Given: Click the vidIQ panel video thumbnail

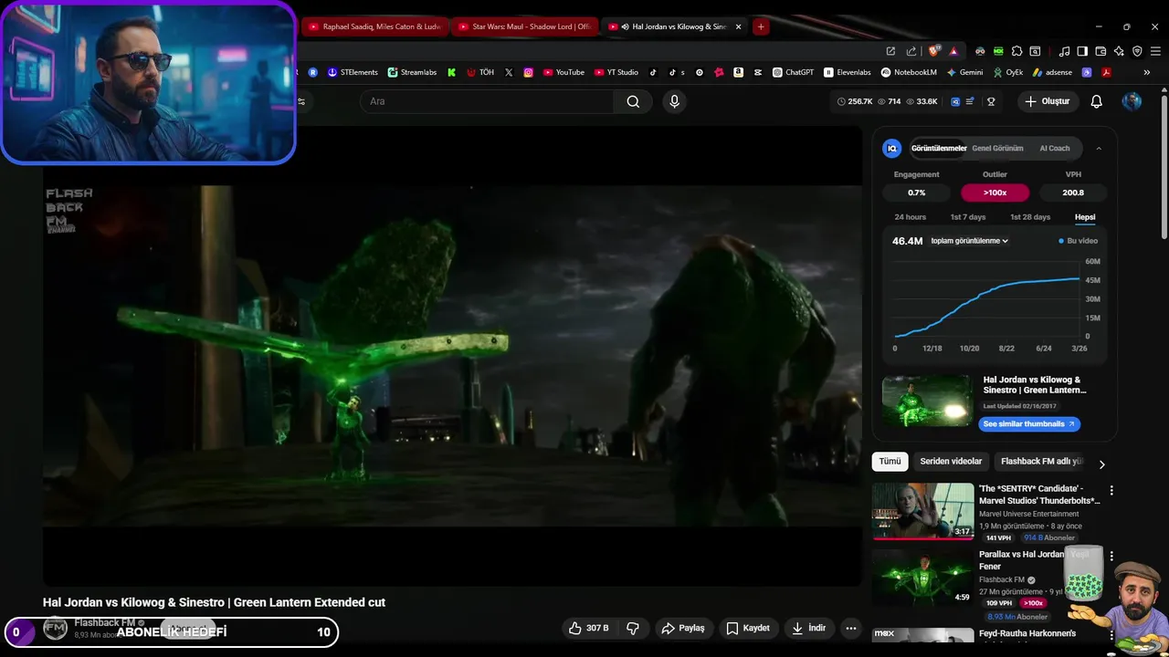Looking at the screenshot, I should [x=926, y=401].
